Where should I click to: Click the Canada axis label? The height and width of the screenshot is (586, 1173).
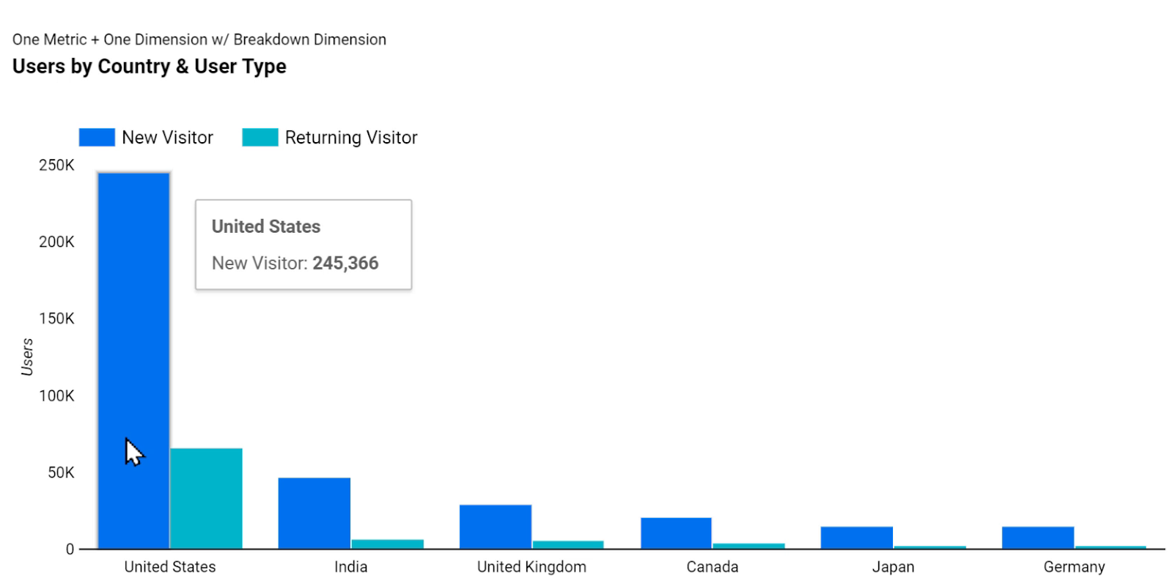pos(713,567)
